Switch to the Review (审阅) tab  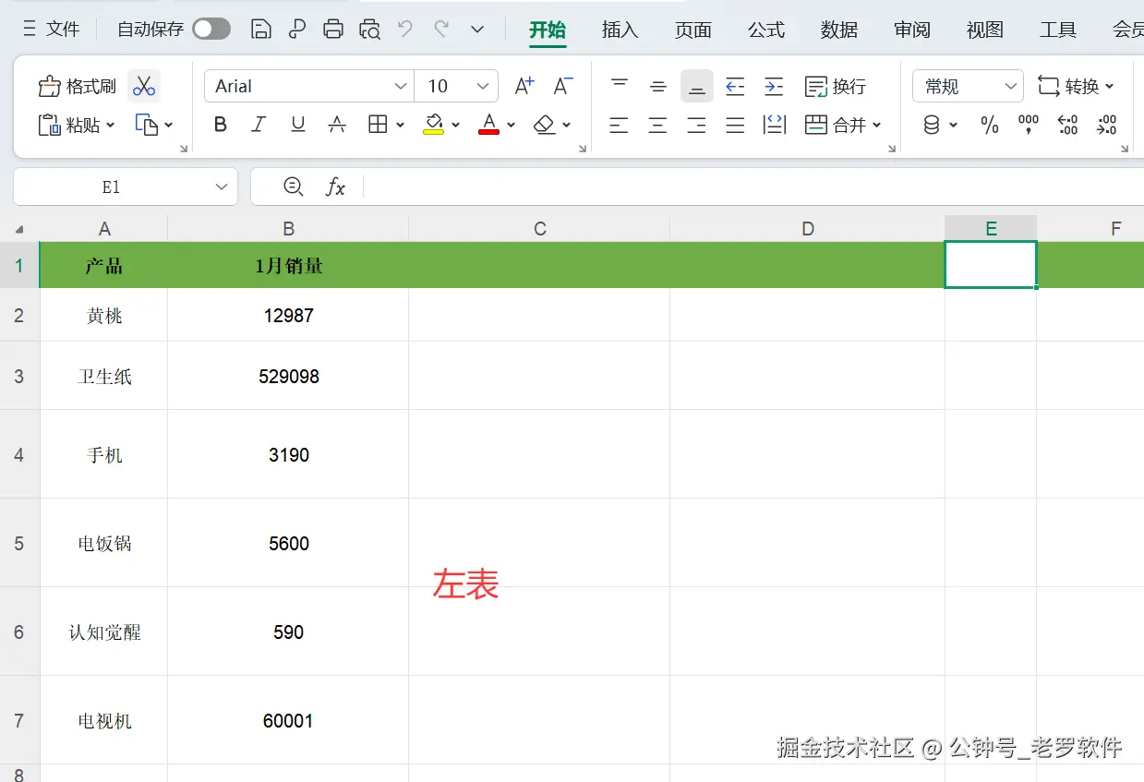(x=911, y=30)
